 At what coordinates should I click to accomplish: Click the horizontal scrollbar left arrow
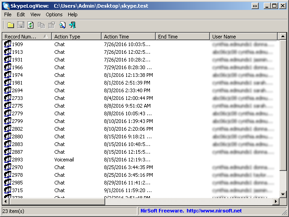[5, 201]
